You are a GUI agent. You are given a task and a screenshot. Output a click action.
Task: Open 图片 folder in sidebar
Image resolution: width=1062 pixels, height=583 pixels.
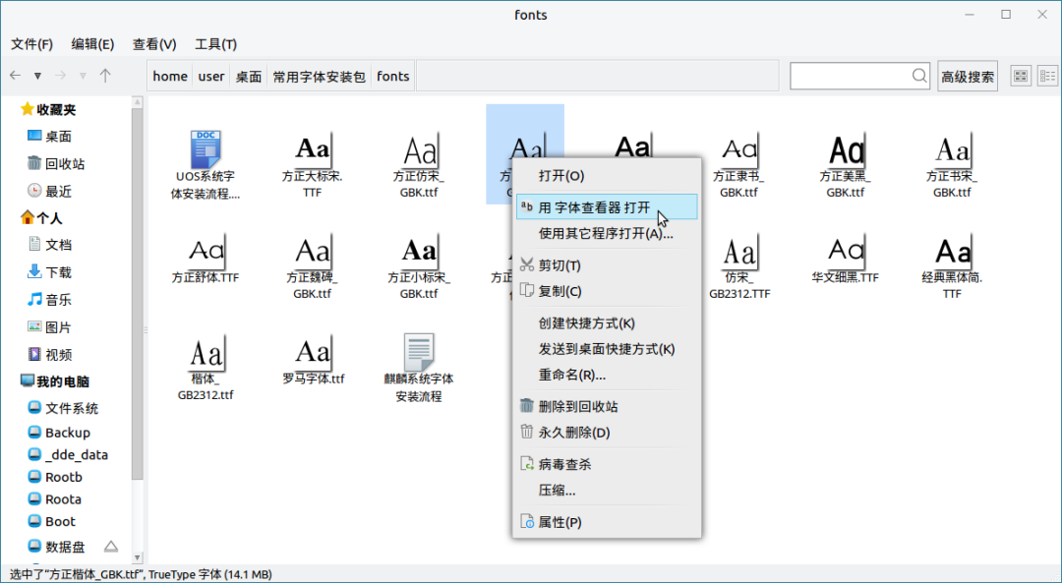point(49,327)
